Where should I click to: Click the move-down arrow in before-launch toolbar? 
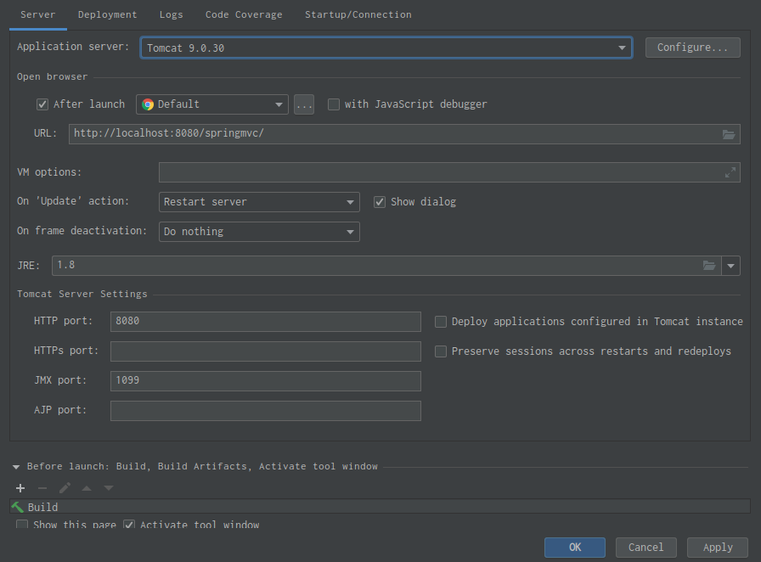click(x=109, y=488)
